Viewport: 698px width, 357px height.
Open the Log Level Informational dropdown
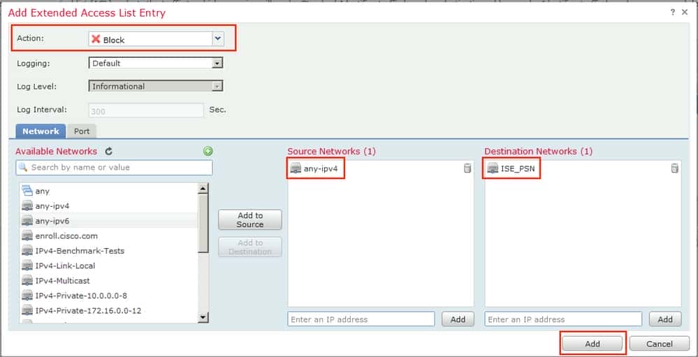(x=156, y=87)
